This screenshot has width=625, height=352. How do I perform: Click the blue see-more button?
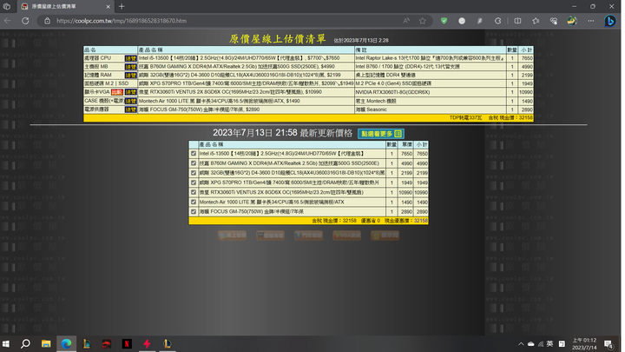[381, 134]
